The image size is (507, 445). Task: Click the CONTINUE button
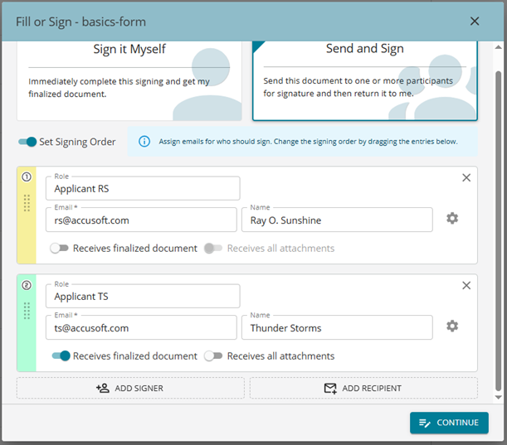pyautogui.click(x=449, y=423)
